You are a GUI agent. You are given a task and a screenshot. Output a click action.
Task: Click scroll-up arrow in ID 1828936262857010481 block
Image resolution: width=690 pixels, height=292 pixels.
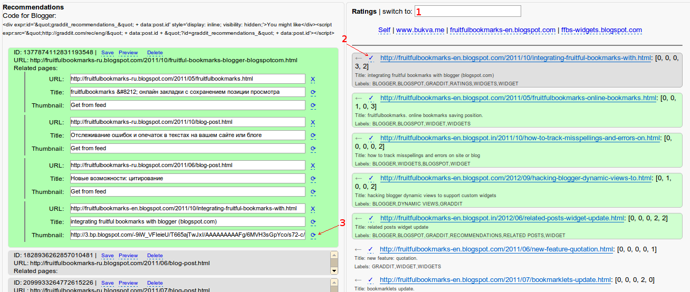click(333, 255)
